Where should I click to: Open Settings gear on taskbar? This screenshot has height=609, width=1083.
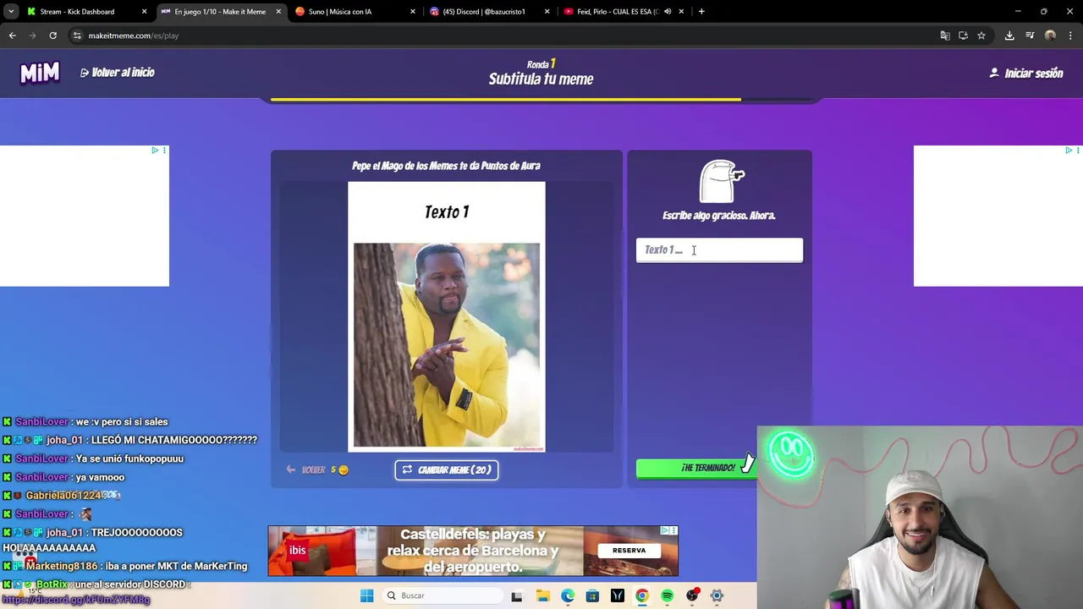click(x=717, y=596)
